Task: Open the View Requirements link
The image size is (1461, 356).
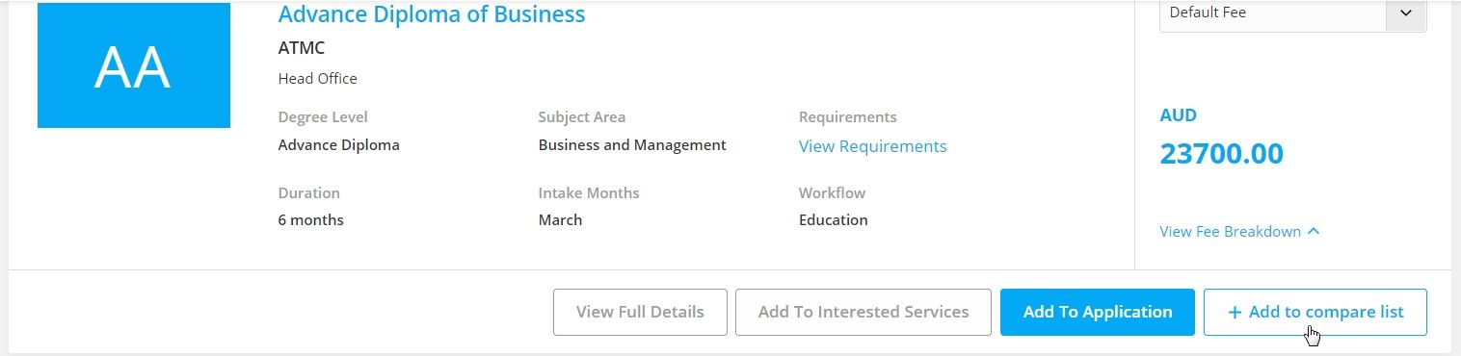Action: (x=872, y=146)
